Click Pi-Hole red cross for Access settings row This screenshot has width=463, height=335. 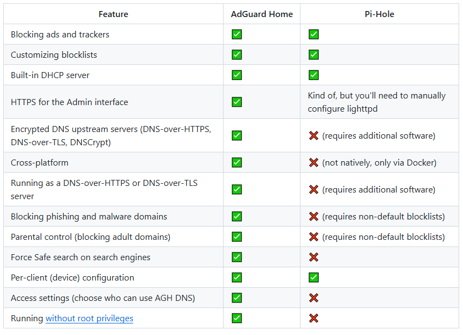314,298
